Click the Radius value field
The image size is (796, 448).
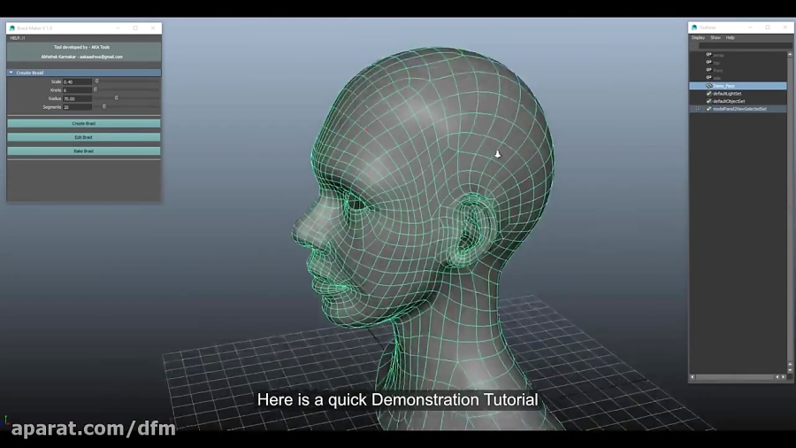(77, 98)
